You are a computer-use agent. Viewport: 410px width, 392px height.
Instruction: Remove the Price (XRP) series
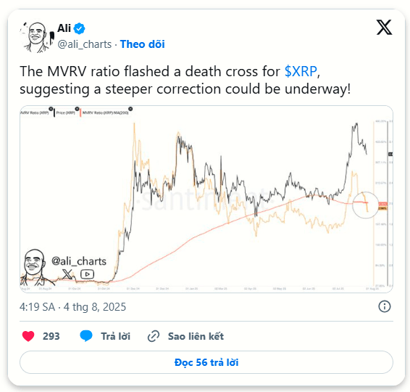[x=77, y=109]
